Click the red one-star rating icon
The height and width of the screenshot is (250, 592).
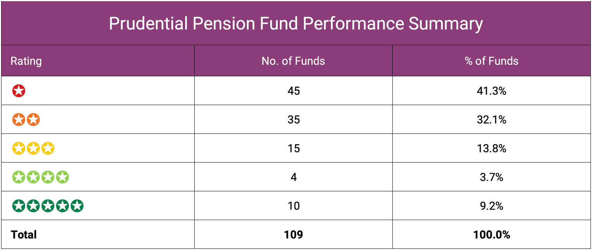tap(19, 91)
